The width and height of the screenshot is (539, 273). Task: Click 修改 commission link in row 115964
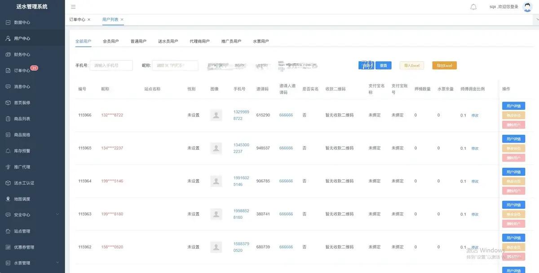coord(475,181)
